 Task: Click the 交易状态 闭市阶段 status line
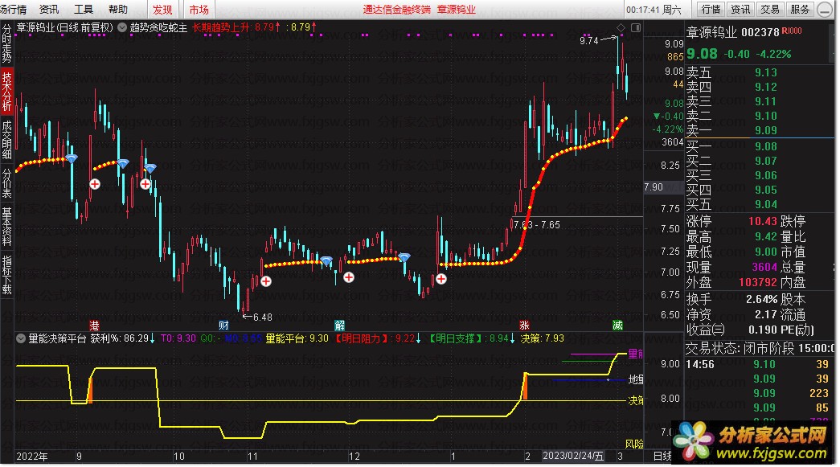(x=760, y=348)
